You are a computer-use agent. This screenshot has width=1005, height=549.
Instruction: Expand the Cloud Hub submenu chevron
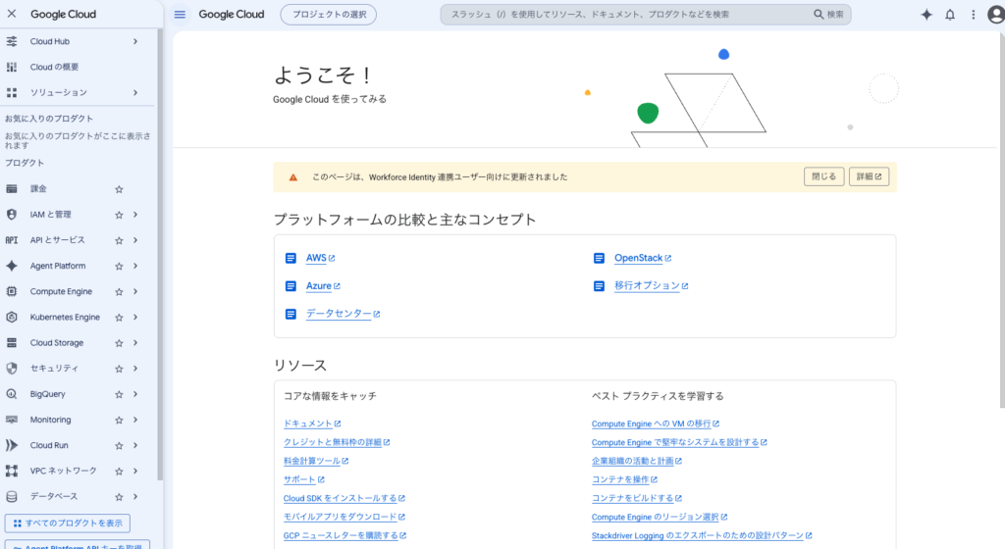coord(135,41)
